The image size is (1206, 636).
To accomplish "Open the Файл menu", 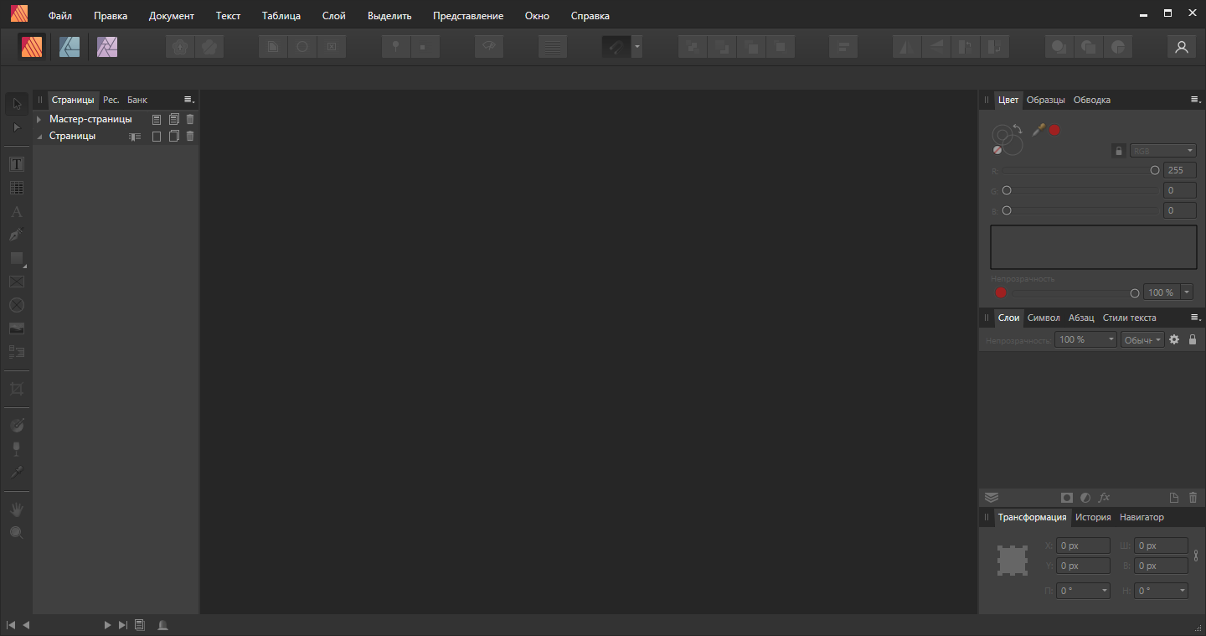I will pos(60,16).
